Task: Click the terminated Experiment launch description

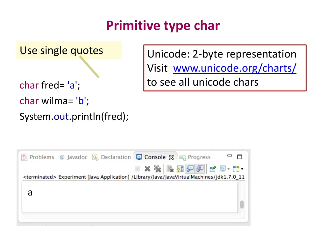Action: pyautogui.click(x=134, y=177)
